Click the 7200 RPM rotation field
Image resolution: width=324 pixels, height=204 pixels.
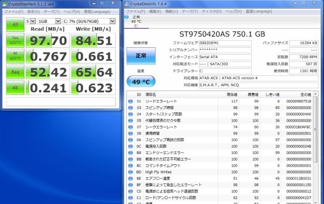[x=304, y=57]
